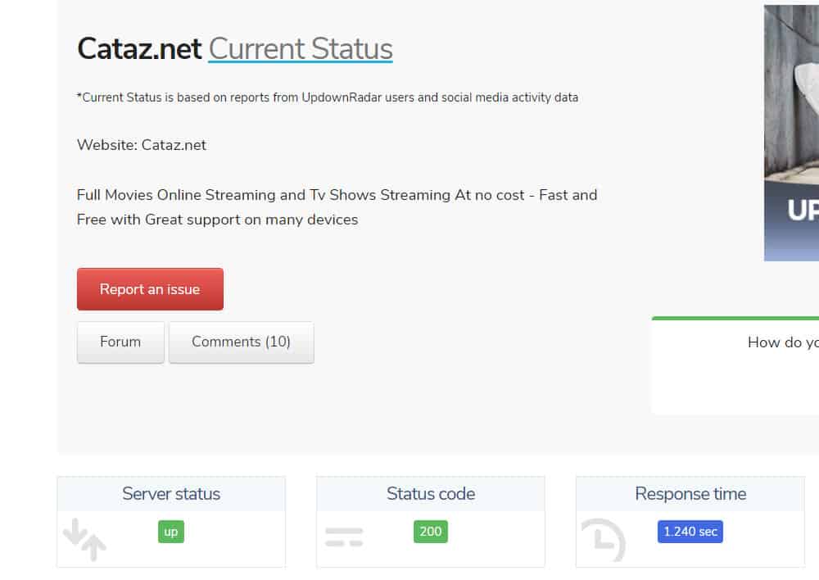The image size is (819, 580).
Task: Open the advertisement image on the right
Action: pyautogui.click(x=791, y=133)
